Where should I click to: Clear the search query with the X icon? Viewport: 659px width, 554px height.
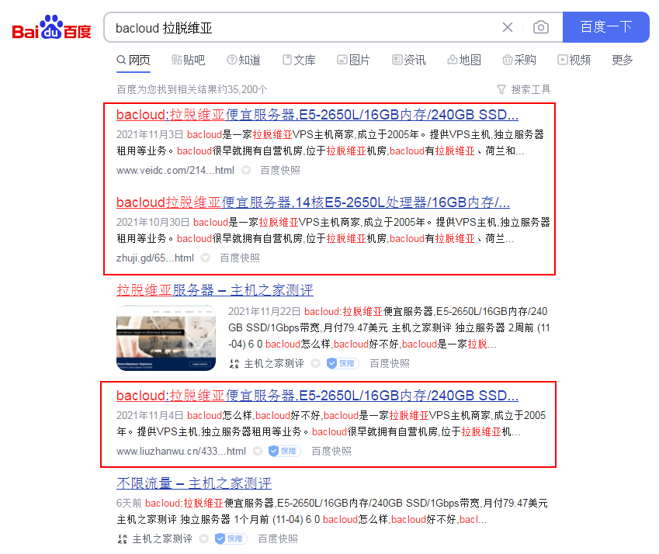508,27
